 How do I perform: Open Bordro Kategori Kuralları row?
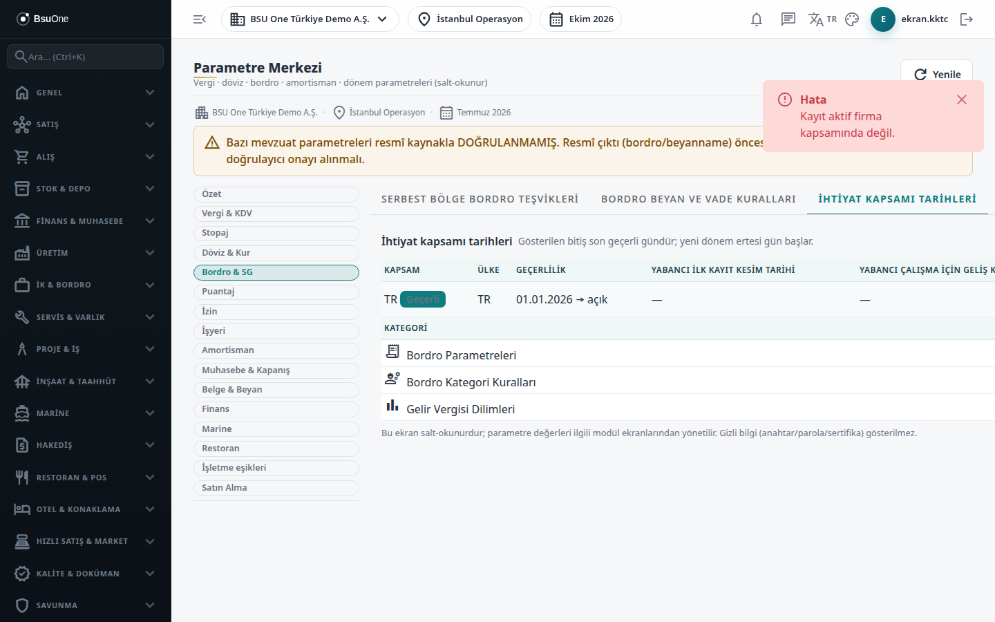(688, 381)
